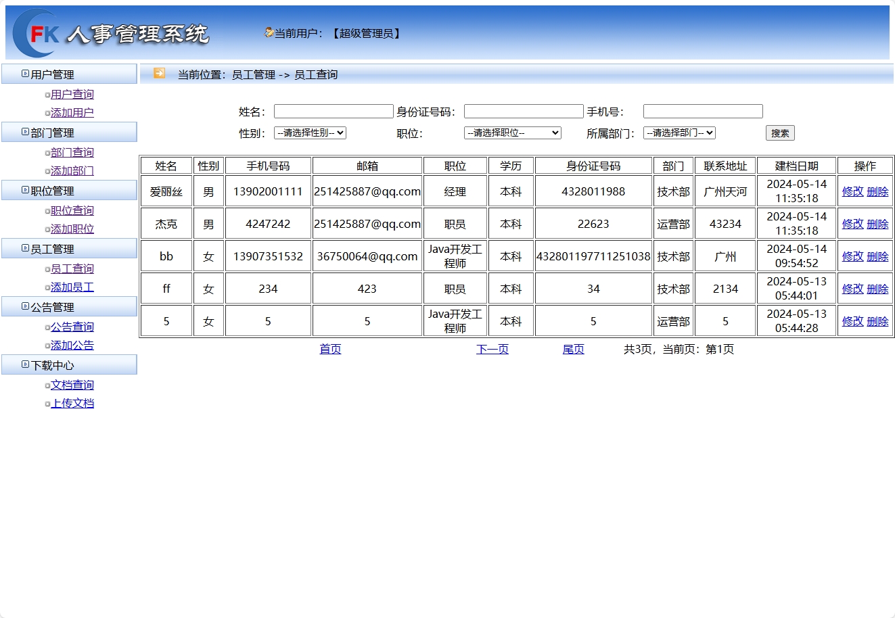Viewport: 895px width, 618px height.
Task: Click 修改 in the 爱丽丝 row
Action: [852, 191]
